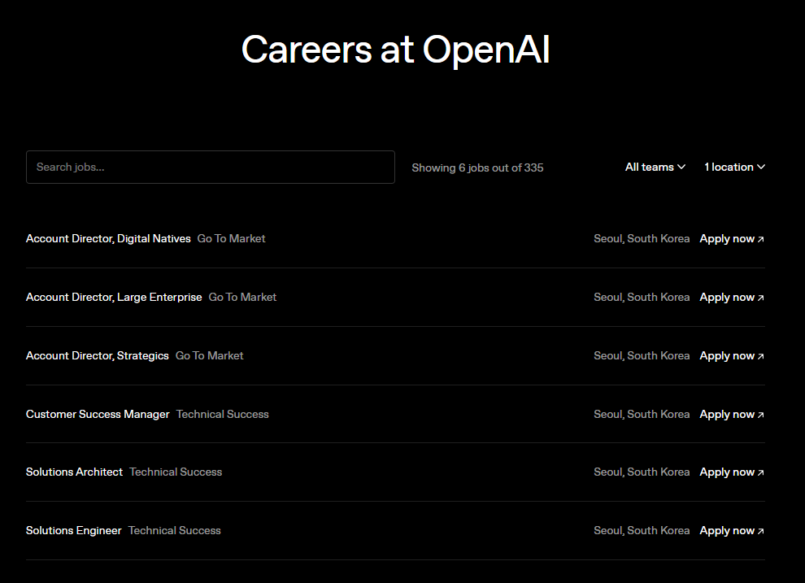
Task: Click Seoul, South Korea in Digital Natives row
Action: click(x=642, y=238)
